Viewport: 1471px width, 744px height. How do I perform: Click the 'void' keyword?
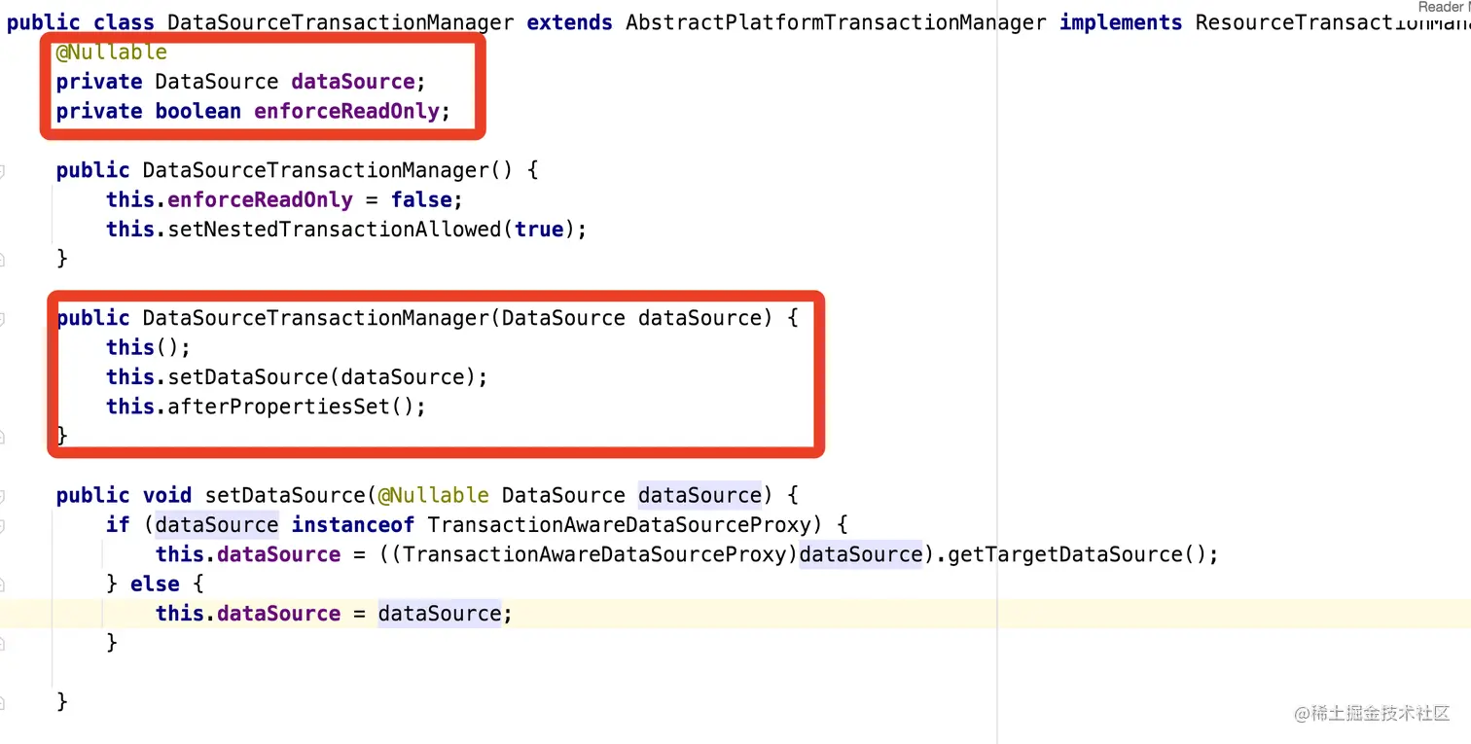click(166, 495)
